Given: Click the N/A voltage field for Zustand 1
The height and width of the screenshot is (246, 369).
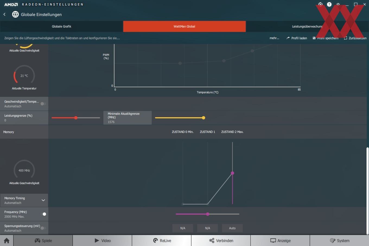Looking at the screenshot, I should [x=208, y=228].
